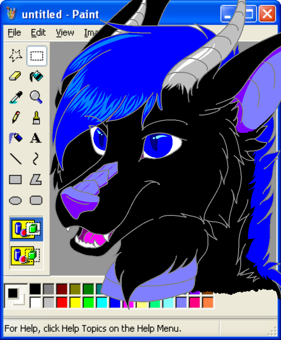Open the File menu

click(14, 33)
